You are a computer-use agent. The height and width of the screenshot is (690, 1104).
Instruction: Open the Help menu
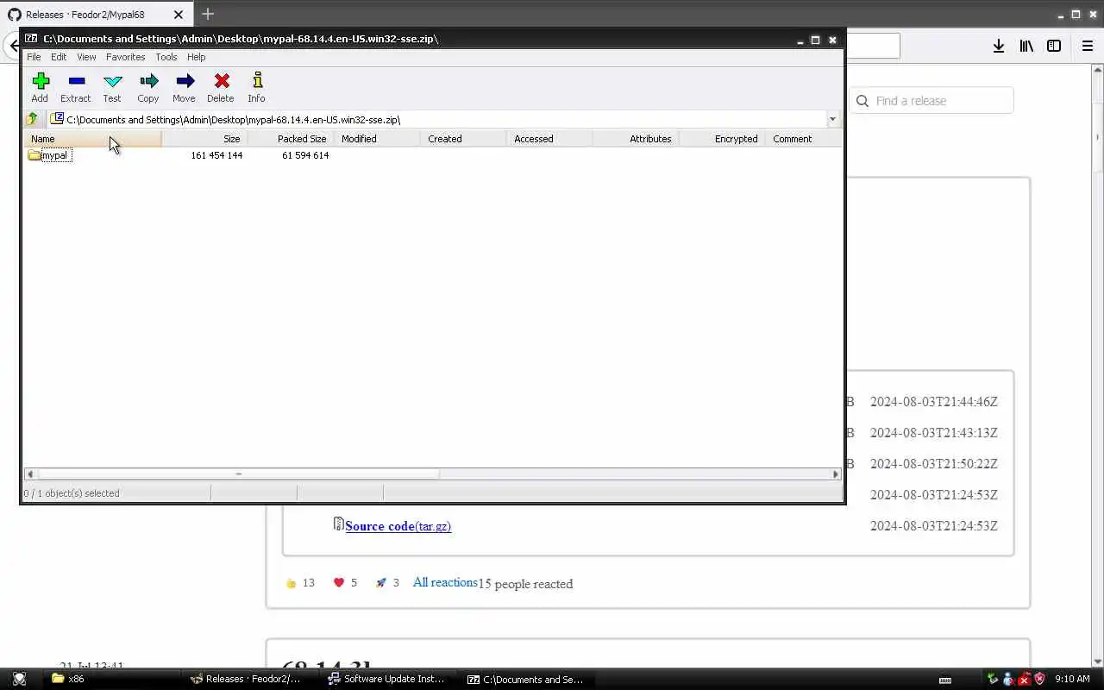[197, 57]
